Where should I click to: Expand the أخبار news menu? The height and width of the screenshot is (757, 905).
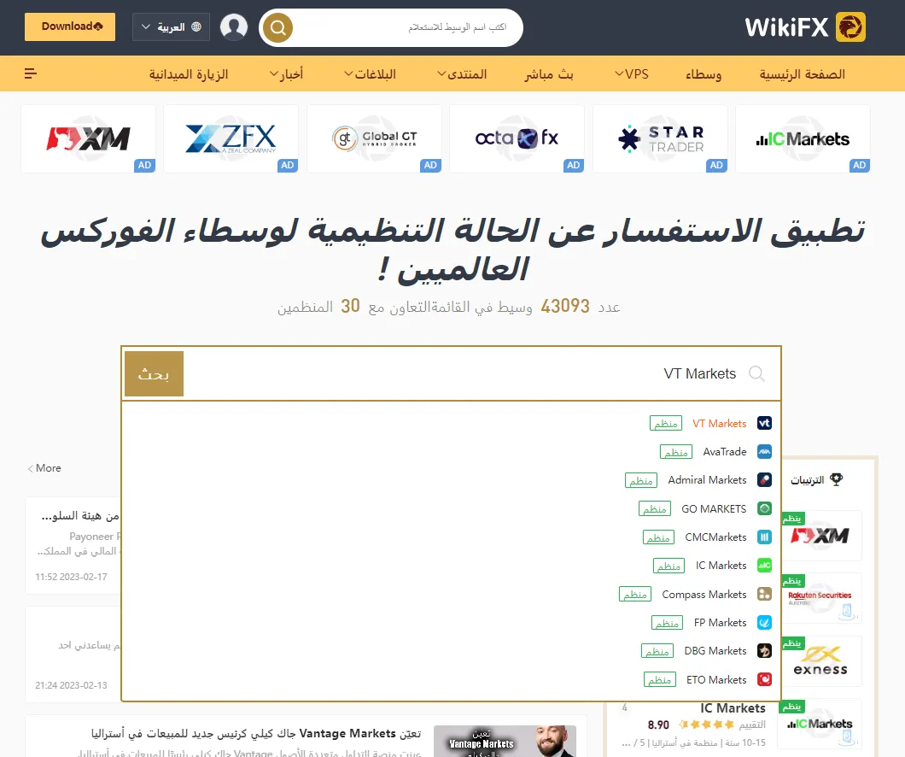click(x=286, y=74)
